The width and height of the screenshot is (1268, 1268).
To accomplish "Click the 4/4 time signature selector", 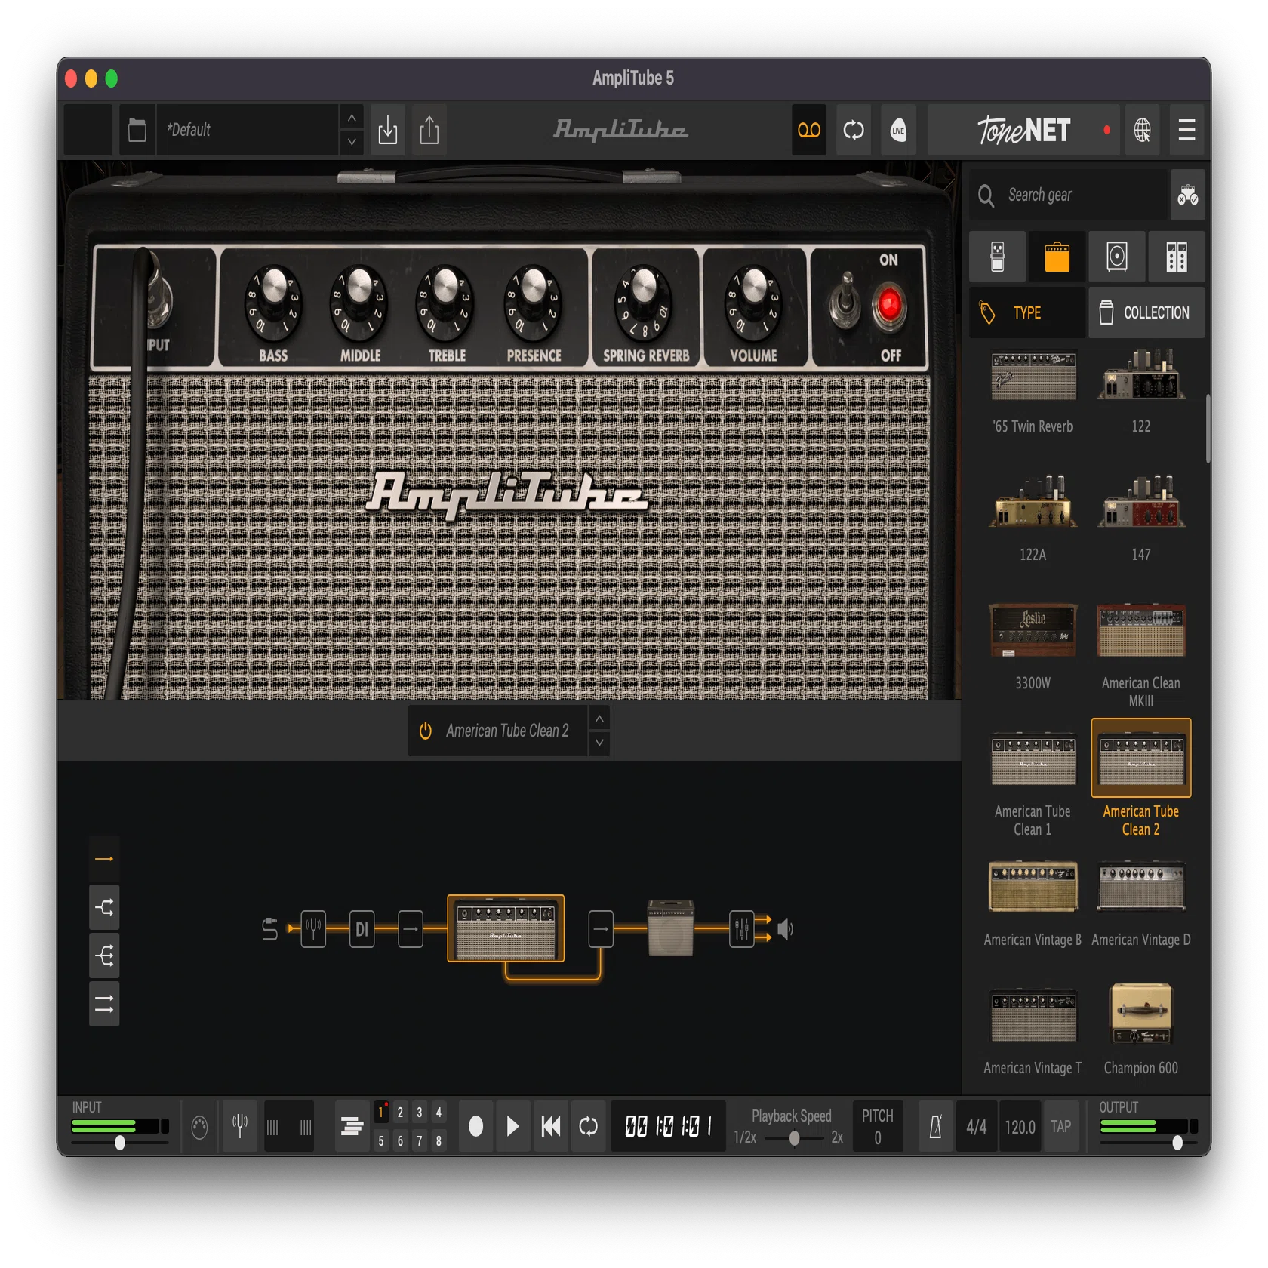I will 976,1127.
